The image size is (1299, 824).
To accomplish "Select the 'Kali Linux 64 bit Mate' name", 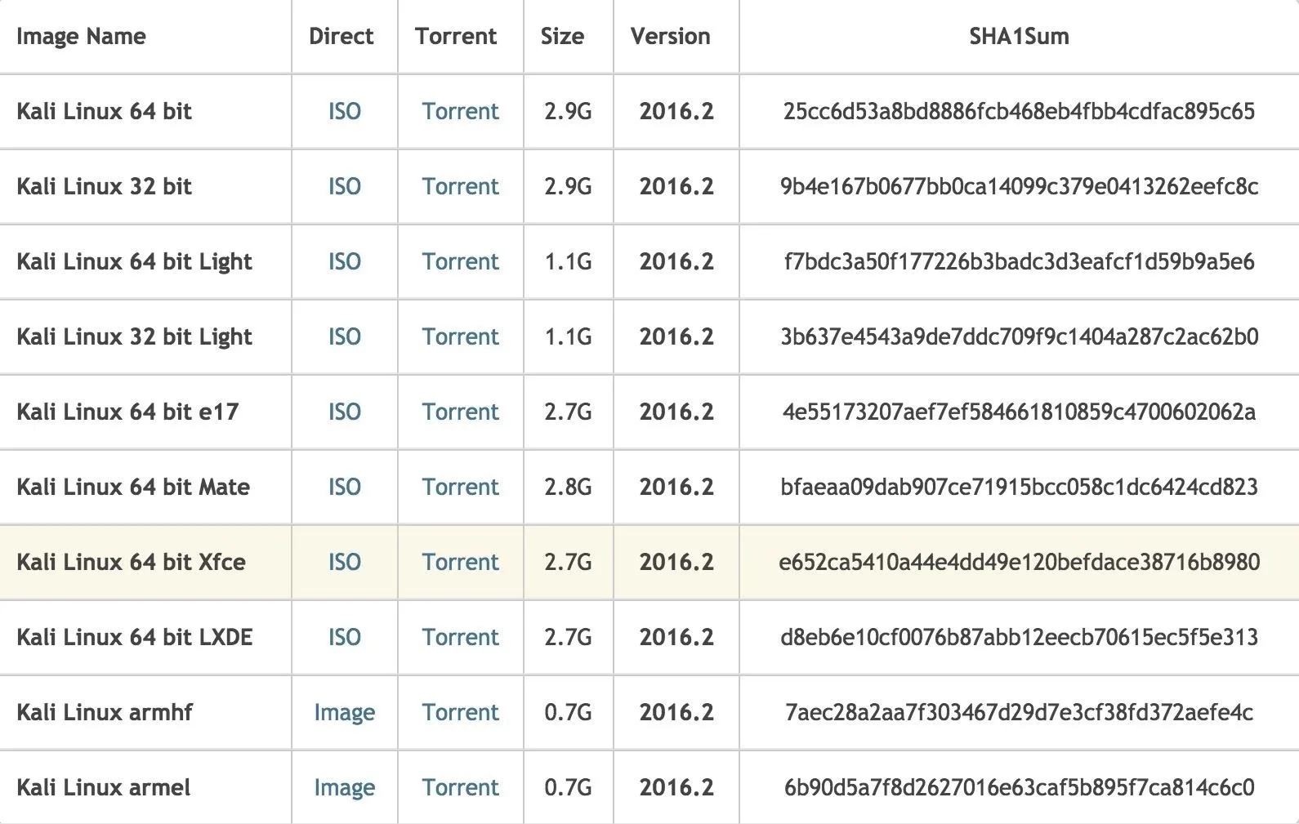I will tap(133, 487).
